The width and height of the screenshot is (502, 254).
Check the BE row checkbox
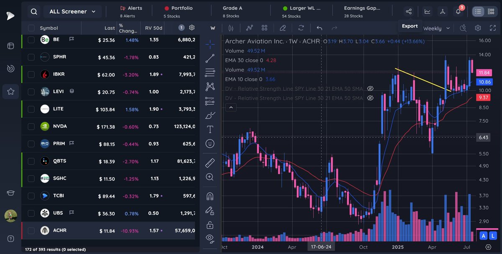(31, 40)
